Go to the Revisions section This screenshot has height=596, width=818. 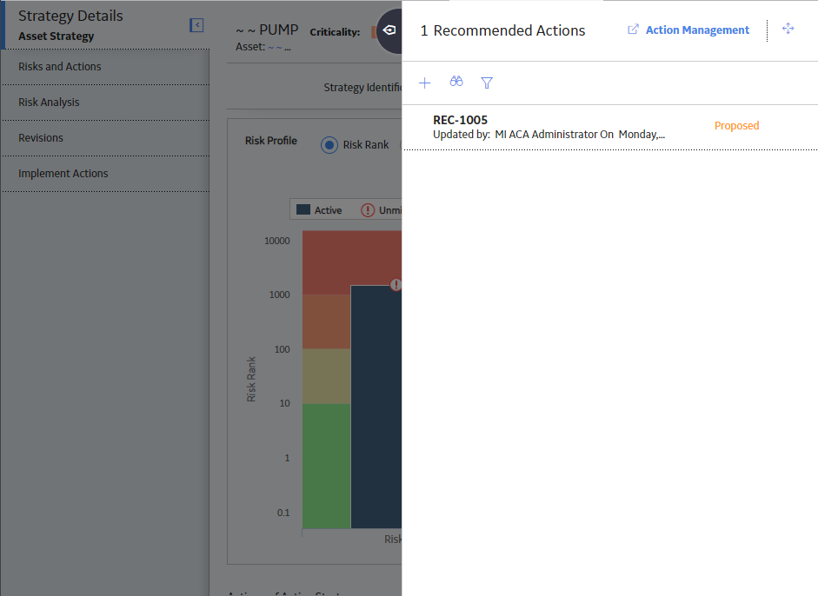pos(106,137)
